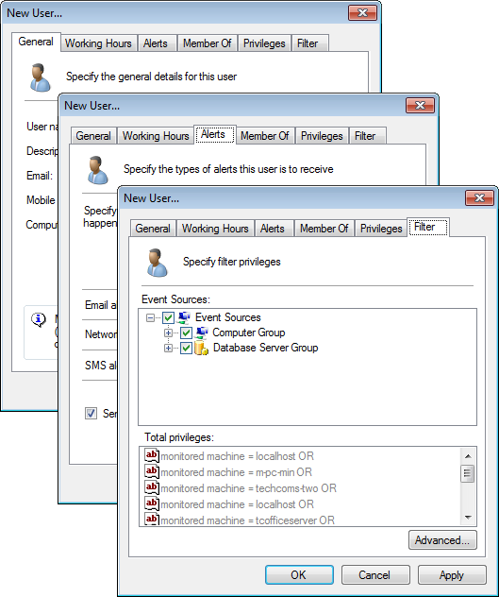Click the info bubble icon in the General window
This screenshot has width=499, height=597.
(39, 319)
